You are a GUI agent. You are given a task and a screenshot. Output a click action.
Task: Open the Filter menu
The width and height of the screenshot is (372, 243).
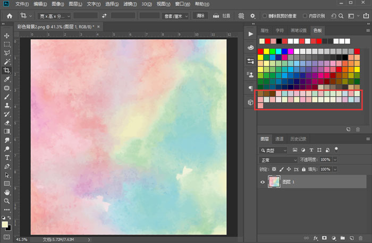[x=130, y=4]
